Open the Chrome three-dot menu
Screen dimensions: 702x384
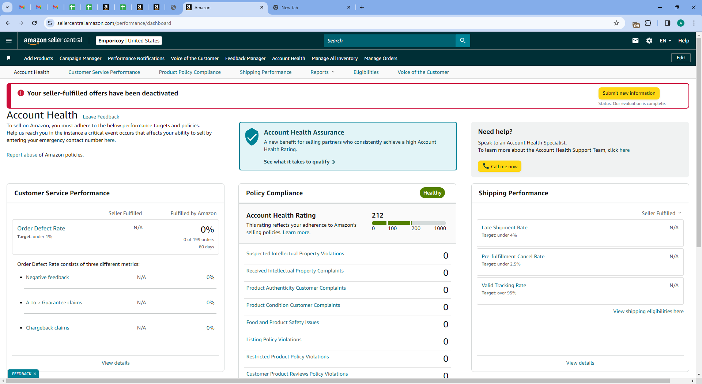pyautogui.click(x=694, y=23)
